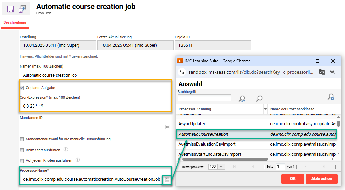Click info icon beside Auf jedem Knoten ausführen
The width and height of the screenshot is (345, 190).
78,160
